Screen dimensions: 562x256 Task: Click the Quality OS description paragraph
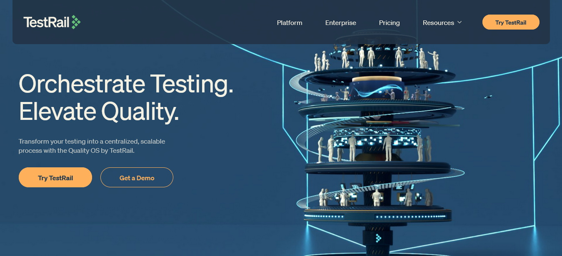[92, 146]
